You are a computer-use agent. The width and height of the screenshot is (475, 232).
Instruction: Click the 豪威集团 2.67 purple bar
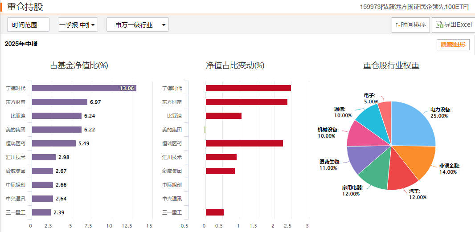tap(43, 171)
